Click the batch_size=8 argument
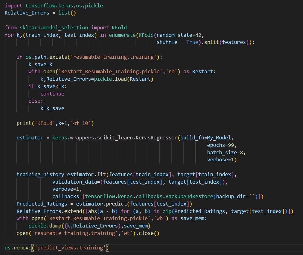This screenshot has height=255, width=303. 226,152
